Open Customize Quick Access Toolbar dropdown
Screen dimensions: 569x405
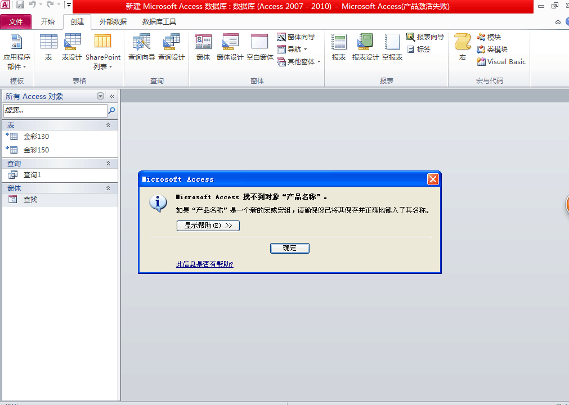[x=69, y=4]
